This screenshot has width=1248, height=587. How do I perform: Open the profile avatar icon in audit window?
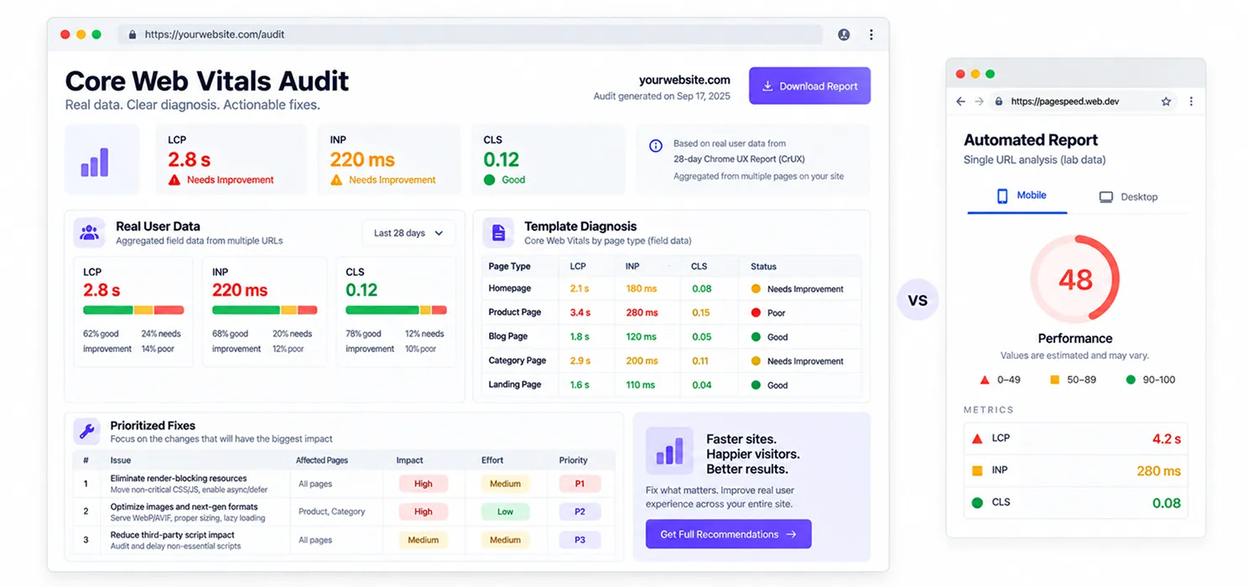pos(844,34)
